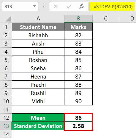The width and height of the screenshot is (136, 138).
Task: Select row 9 header
Action: [x=6, y=93]
